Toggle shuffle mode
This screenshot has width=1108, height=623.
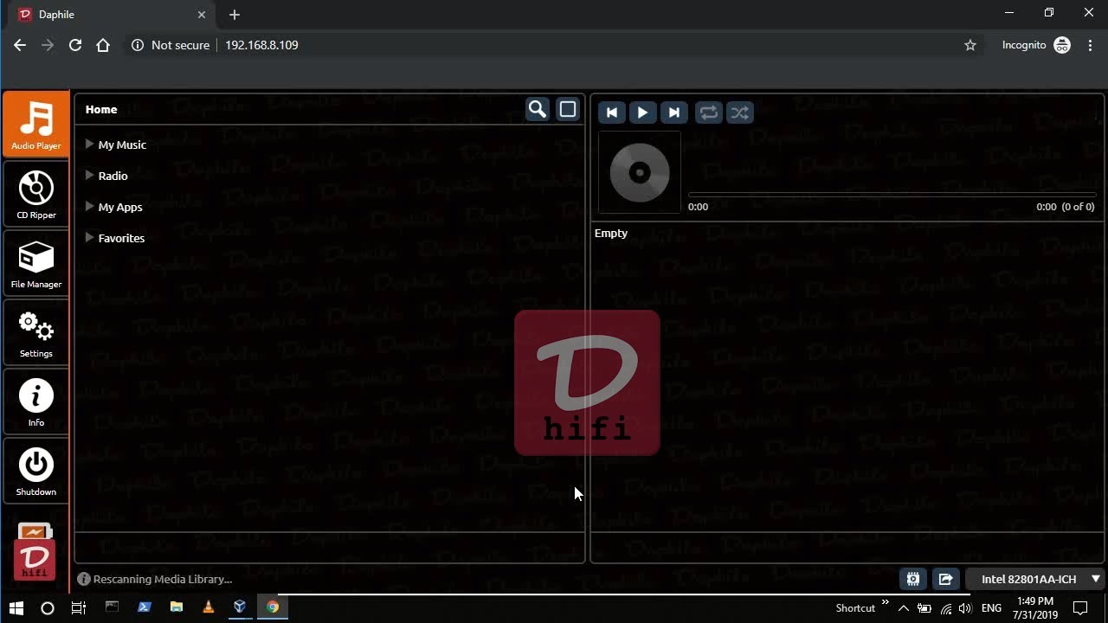(740, 112)
